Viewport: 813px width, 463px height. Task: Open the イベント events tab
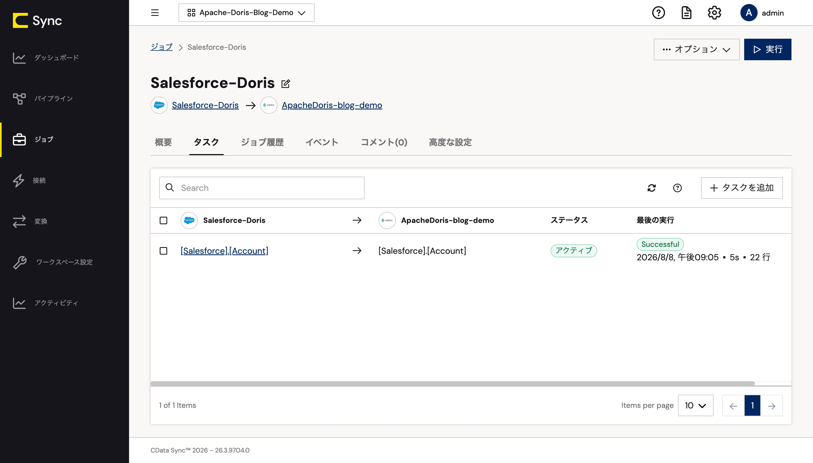tap(322, 142)
